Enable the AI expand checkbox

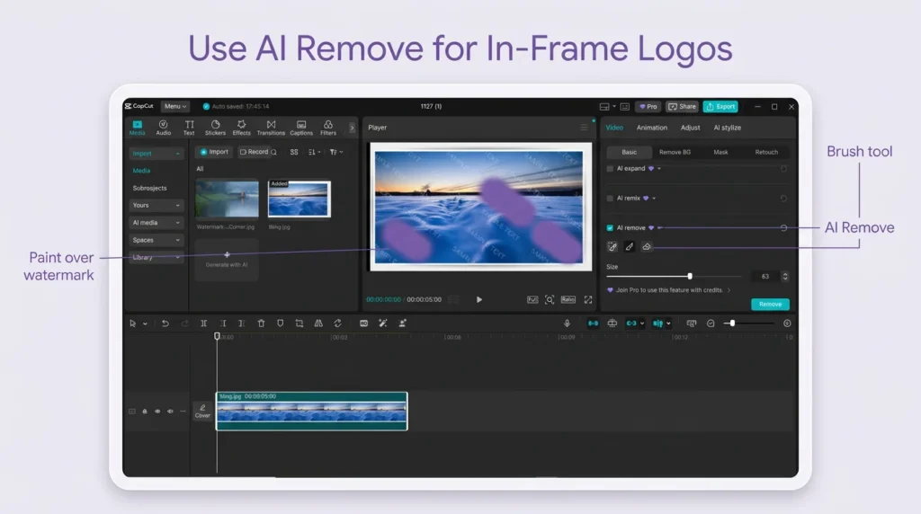pos(610,169)
